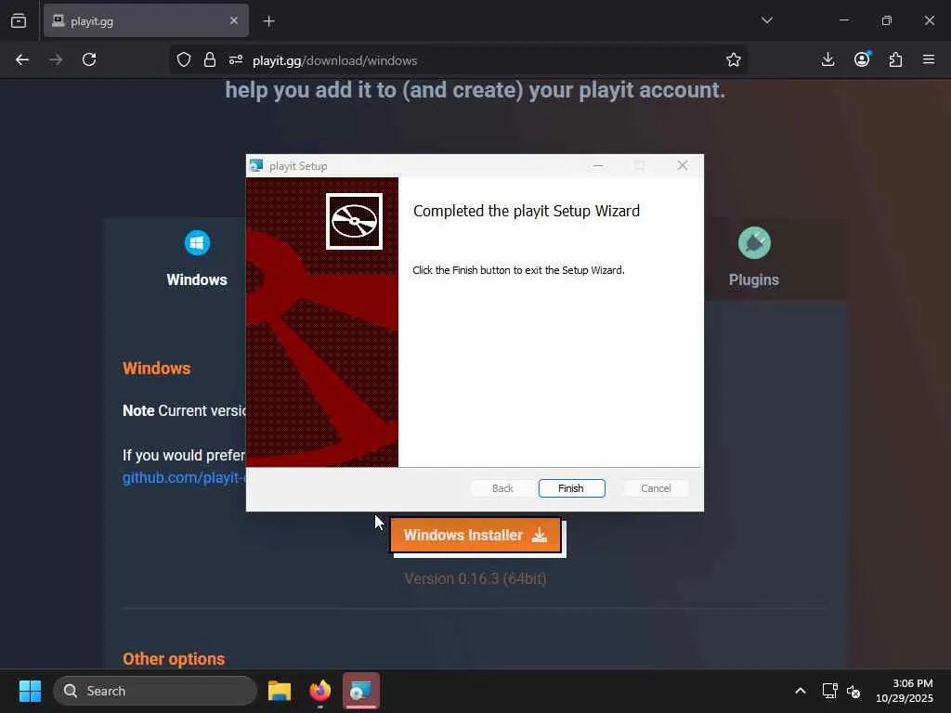Select the Windows platform tab on the webpage

point(197,259)
